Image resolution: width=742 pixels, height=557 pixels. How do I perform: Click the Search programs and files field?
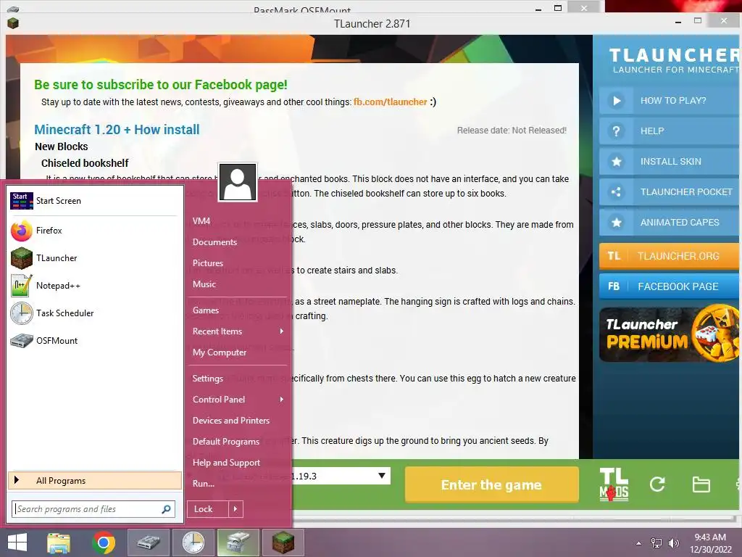click(x=93, y=509)
